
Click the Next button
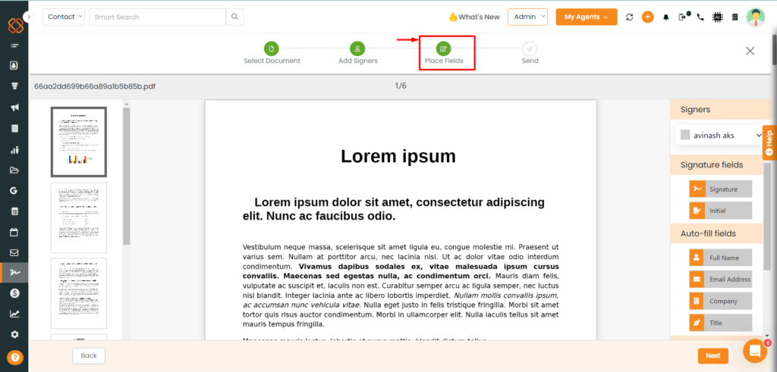[x=713, y=355]
